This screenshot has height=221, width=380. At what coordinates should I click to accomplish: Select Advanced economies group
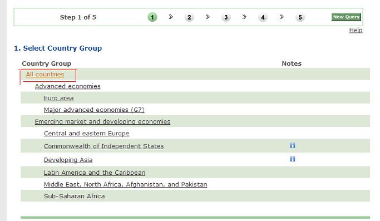click(68, 86)
